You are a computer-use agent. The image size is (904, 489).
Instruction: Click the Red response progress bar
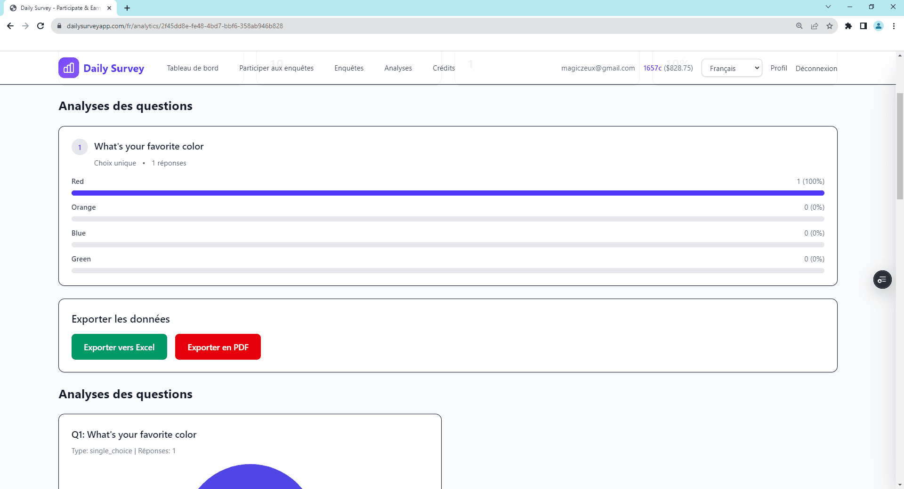[447, 193]
